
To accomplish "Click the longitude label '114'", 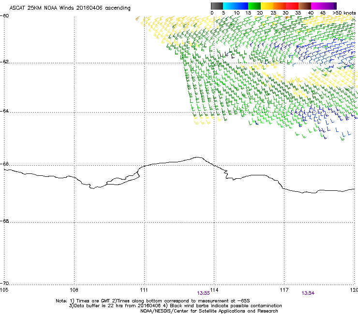I will [214, 290].
